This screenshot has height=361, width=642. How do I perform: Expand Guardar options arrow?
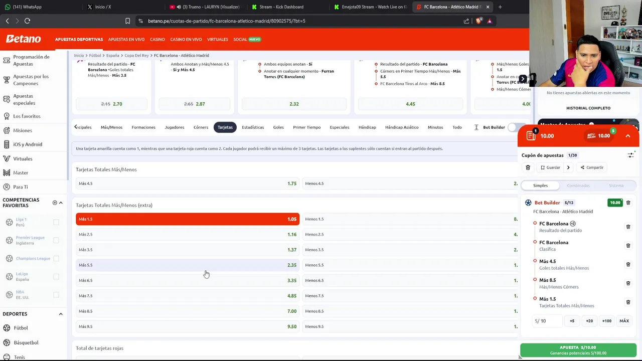coord(568,167)
